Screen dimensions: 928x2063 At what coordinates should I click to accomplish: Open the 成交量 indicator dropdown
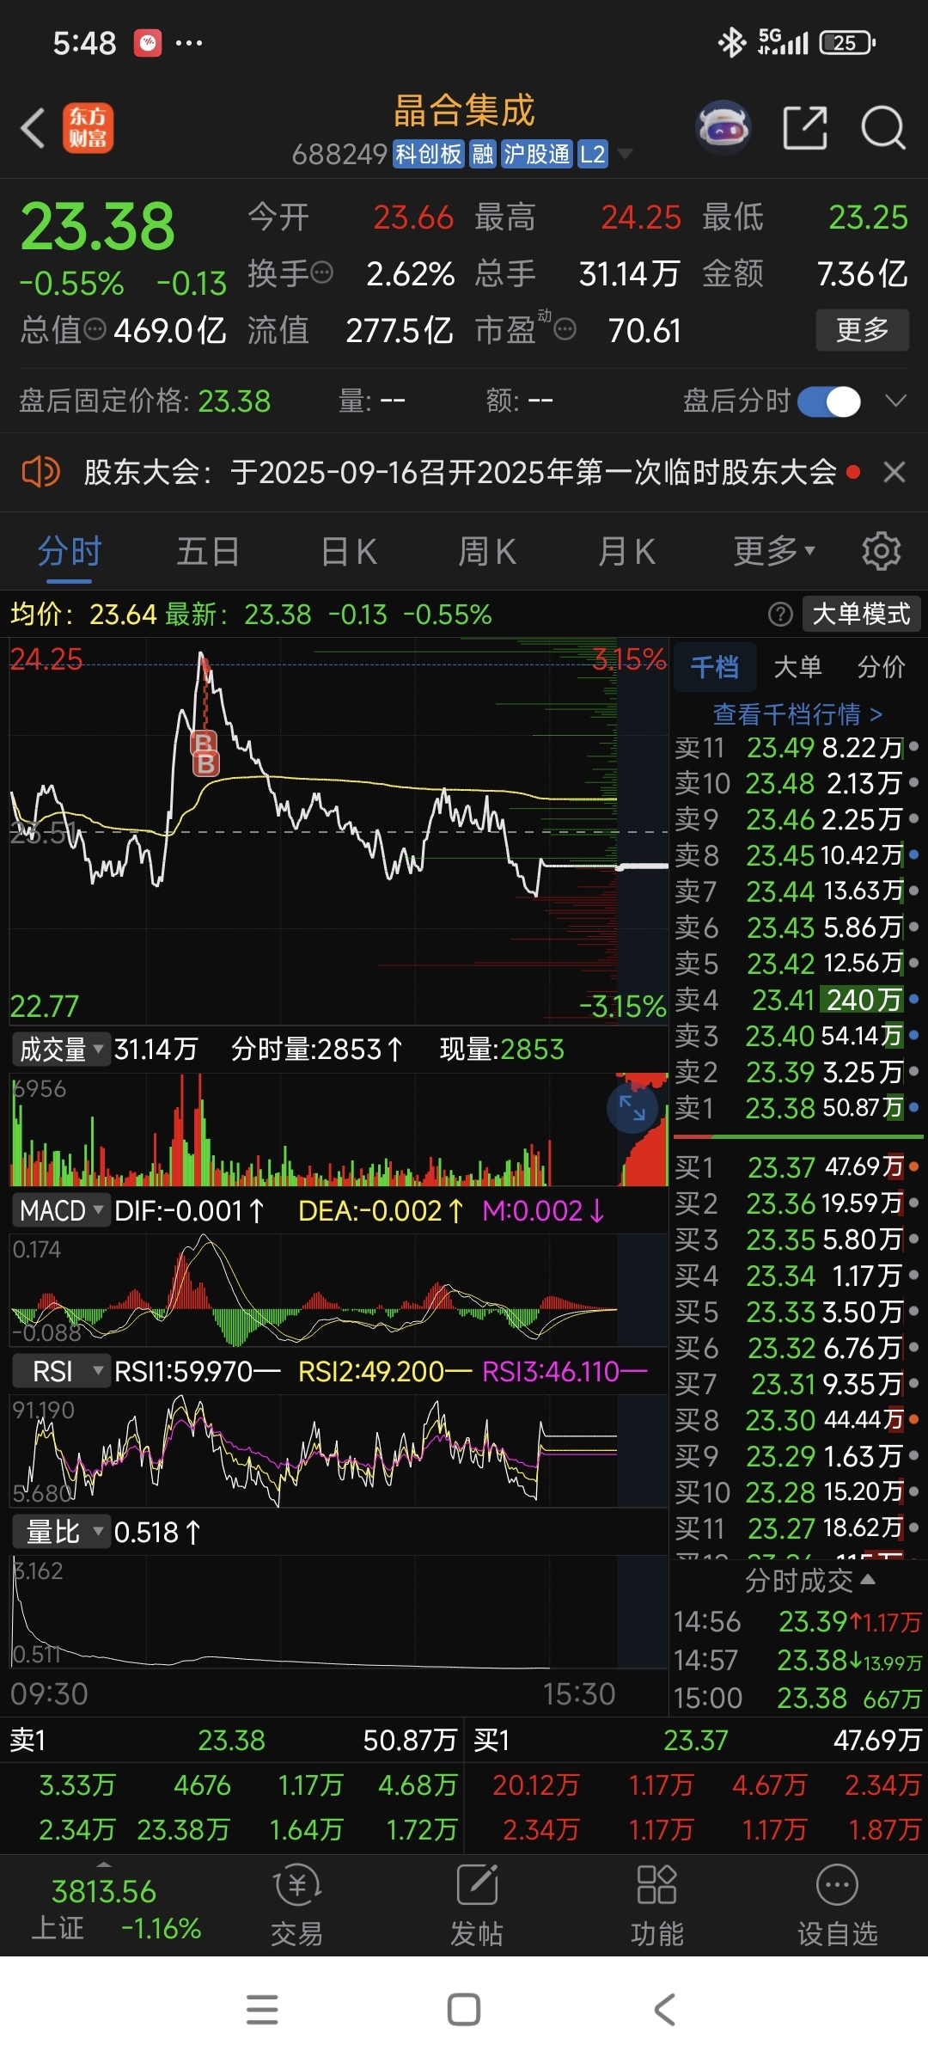pyautogui.click(x=61, y=1049)
